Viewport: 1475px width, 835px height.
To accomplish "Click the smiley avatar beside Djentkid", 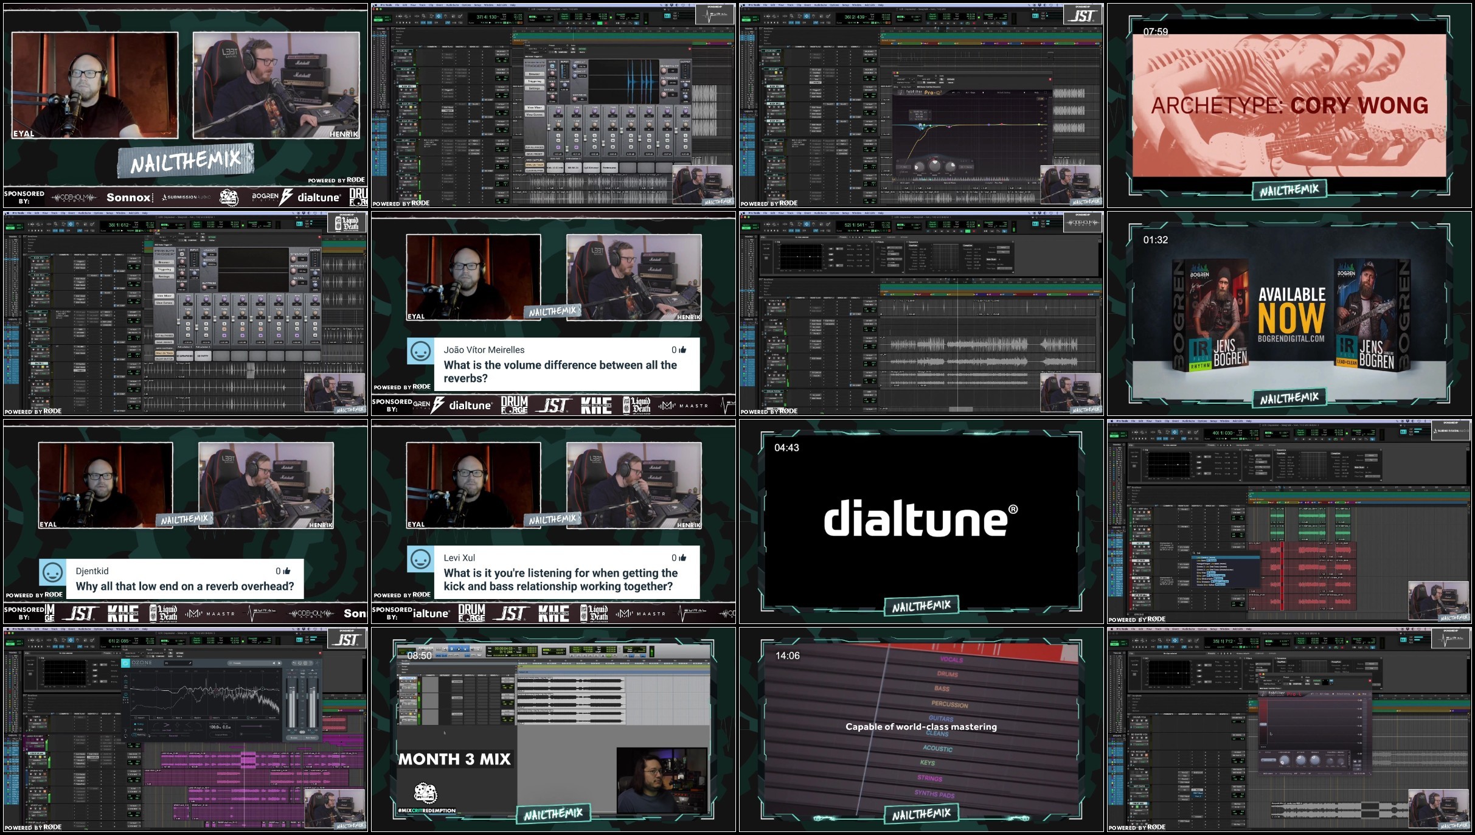I will coord(52,572).
